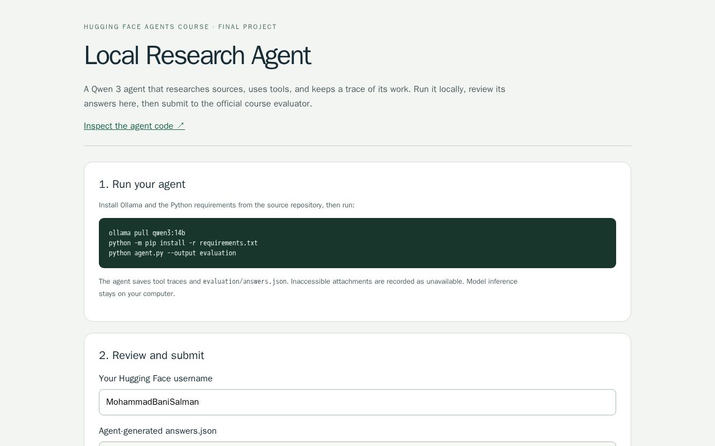Screen dimensions: 715x446
Task: Open the "Inspect the agent code" link
Action: (134, 126)
